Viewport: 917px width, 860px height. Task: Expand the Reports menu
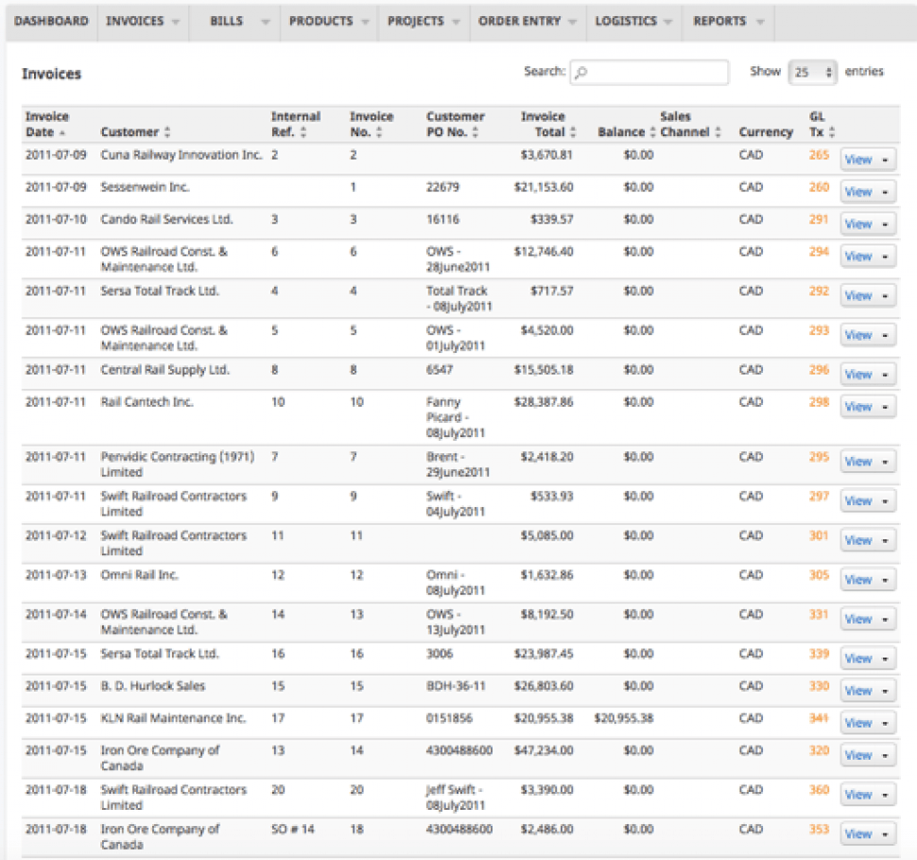[x=728, y=21]
